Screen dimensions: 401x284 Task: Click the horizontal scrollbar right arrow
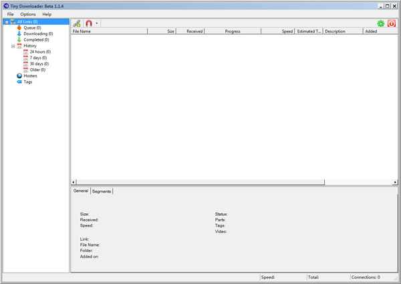coord(395,182)
